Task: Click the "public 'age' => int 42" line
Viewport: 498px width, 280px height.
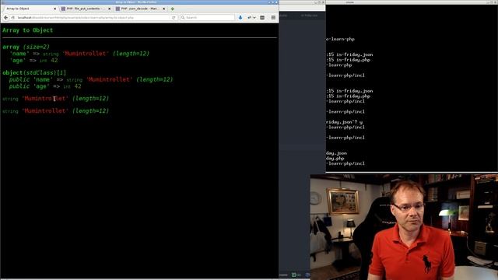Action: pyautogui.click(x=45, y=86)
